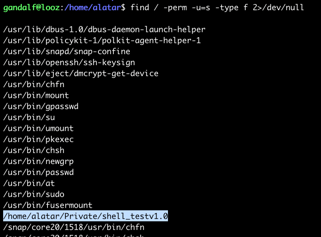Select the /usr/bin/passwd line
This screenshot has width=321, height=237.
coord(38,172)
